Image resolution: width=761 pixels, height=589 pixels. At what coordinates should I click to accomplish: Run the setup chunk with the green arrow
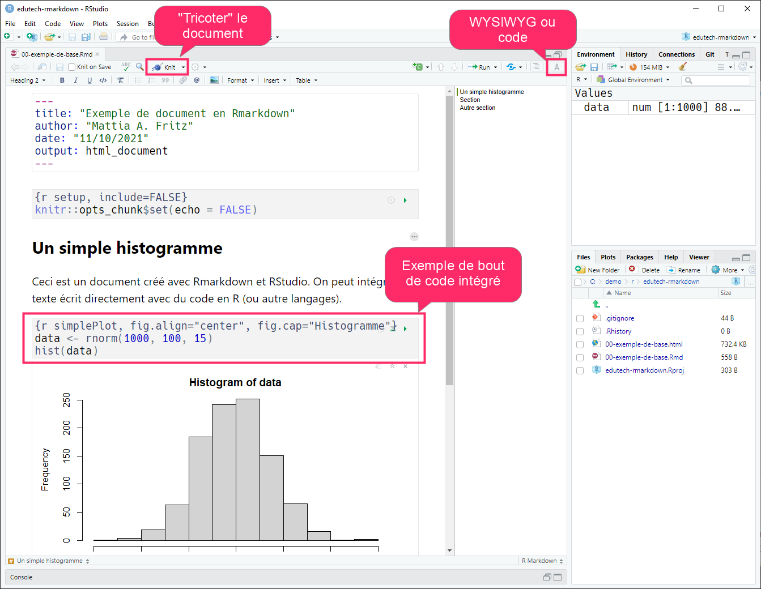pos(405,200)
